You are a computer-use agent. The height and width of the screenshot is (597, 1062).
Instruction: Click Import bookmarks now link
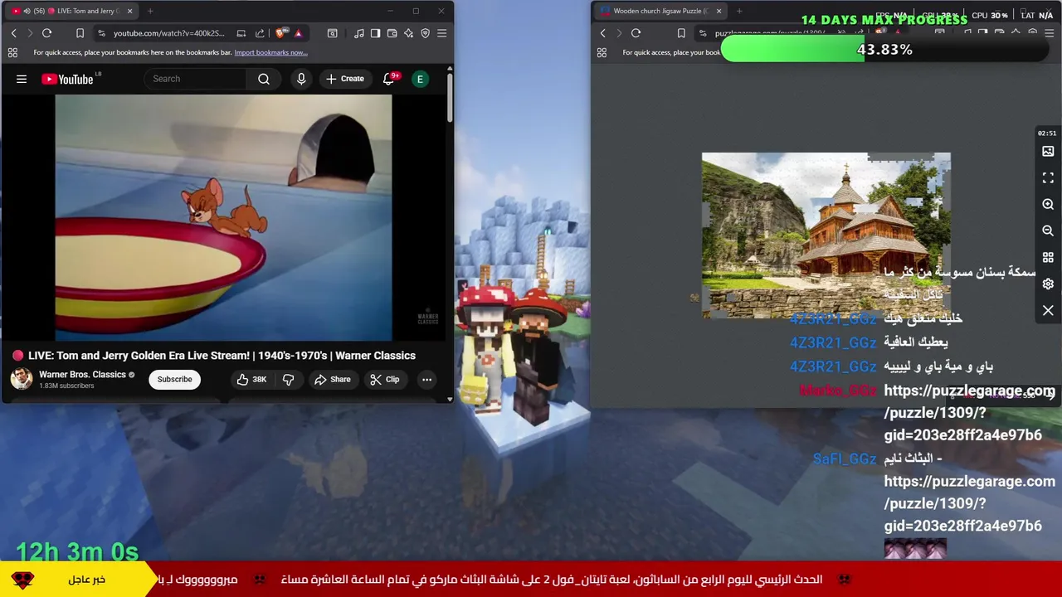pos(270,52)
